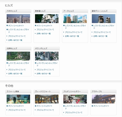The height and width of the screenshot is (117, 122).
Task: Click the プルデンシャルタワー card title
Action: [72, 92]
